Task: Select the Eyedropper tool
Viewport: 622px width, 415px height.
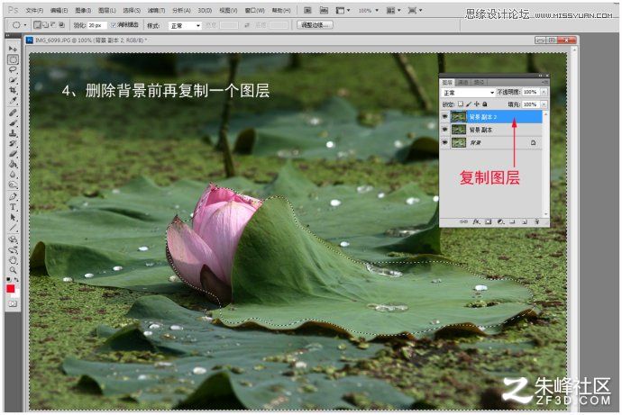Action: coord(13,101)
